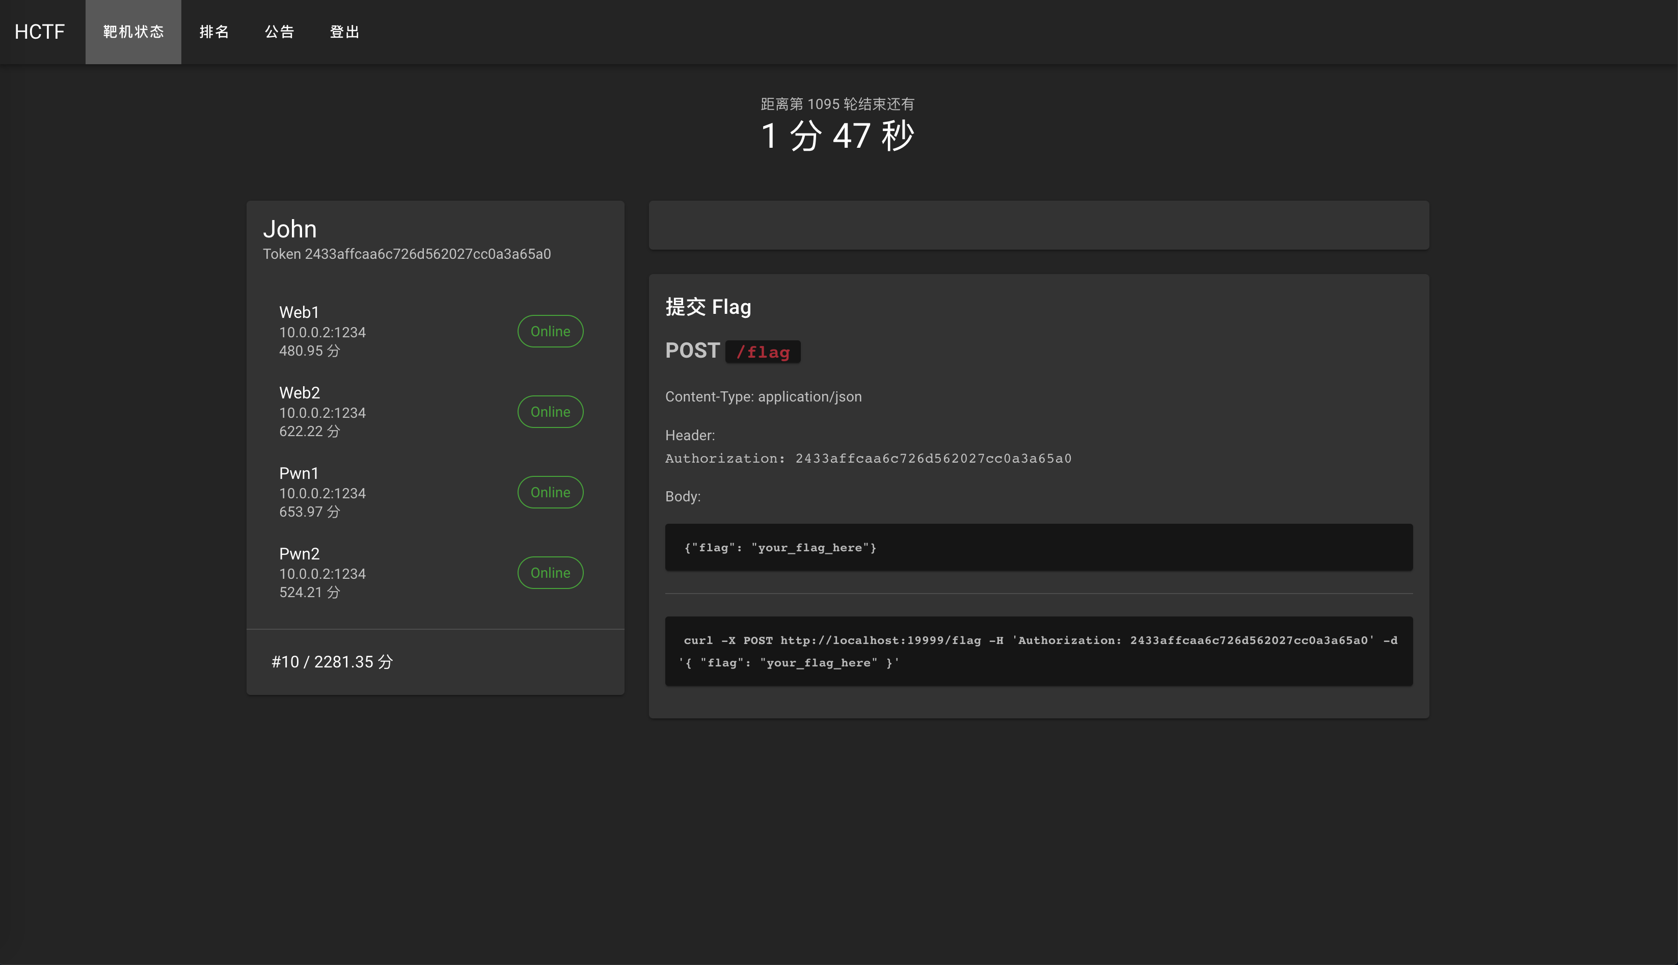Viewport: 1678px width, 965px height.
Task: Open the 公告 announcements tab
Action: click(x=279, y=32)
